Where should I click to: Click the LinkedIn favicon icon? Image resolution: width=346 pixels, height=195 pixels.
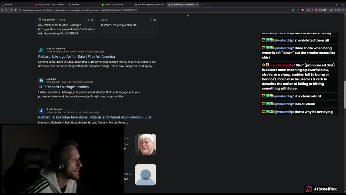pos(41,80)
